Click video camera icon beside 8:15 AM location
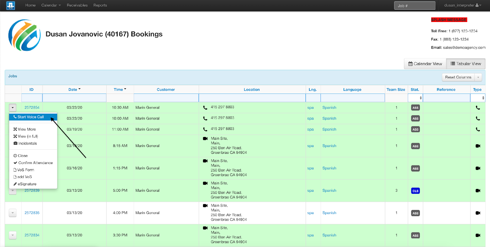The width and height of the screenshot is (490, 247). pyautogui.click(x=205, y=138)
